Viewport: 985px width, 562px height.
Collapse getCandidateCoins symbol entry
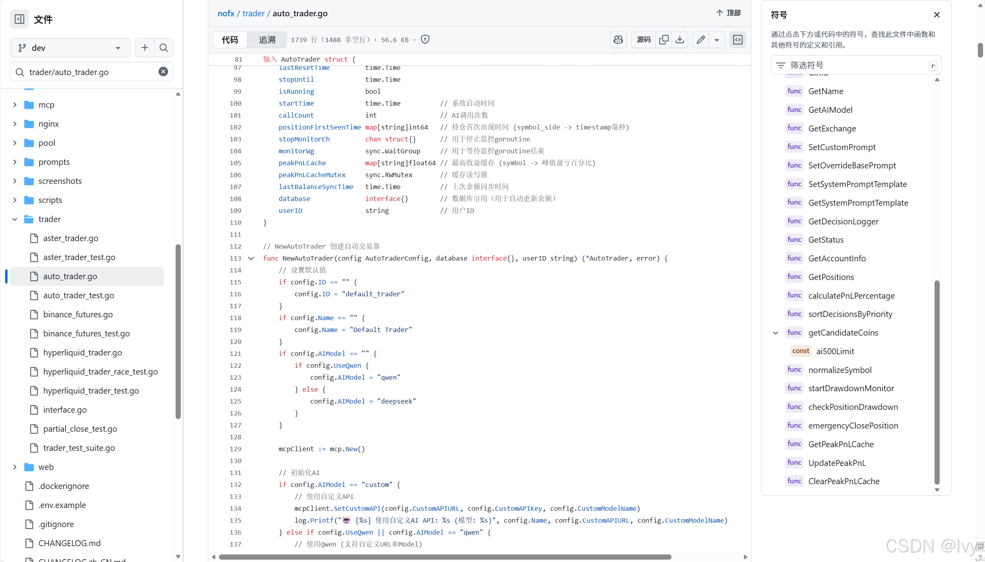click(775, 333)
